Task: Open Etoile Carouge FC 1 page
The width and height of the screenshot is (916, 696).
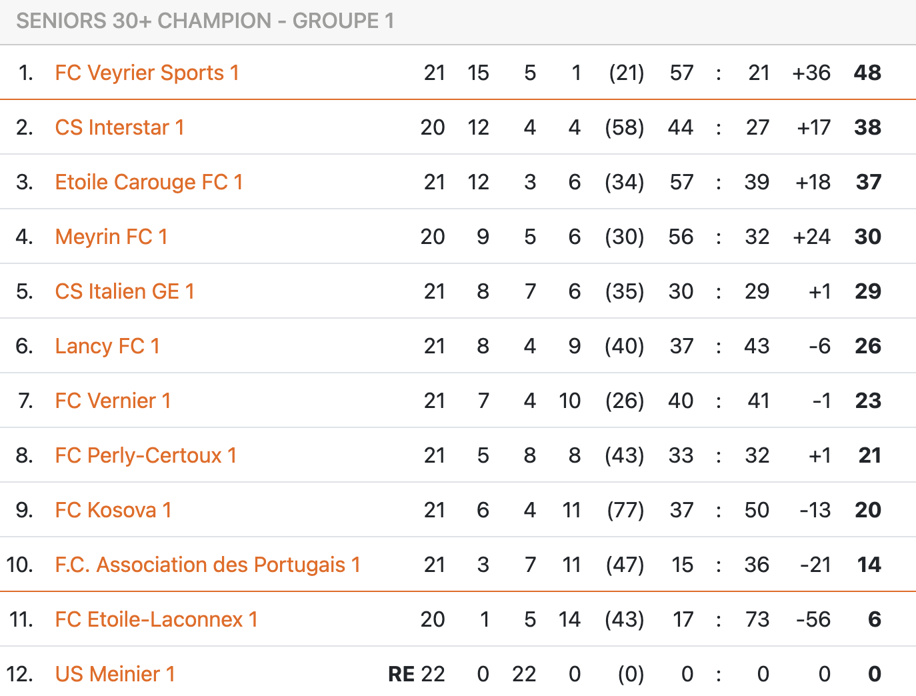Action: coord(149,182)
